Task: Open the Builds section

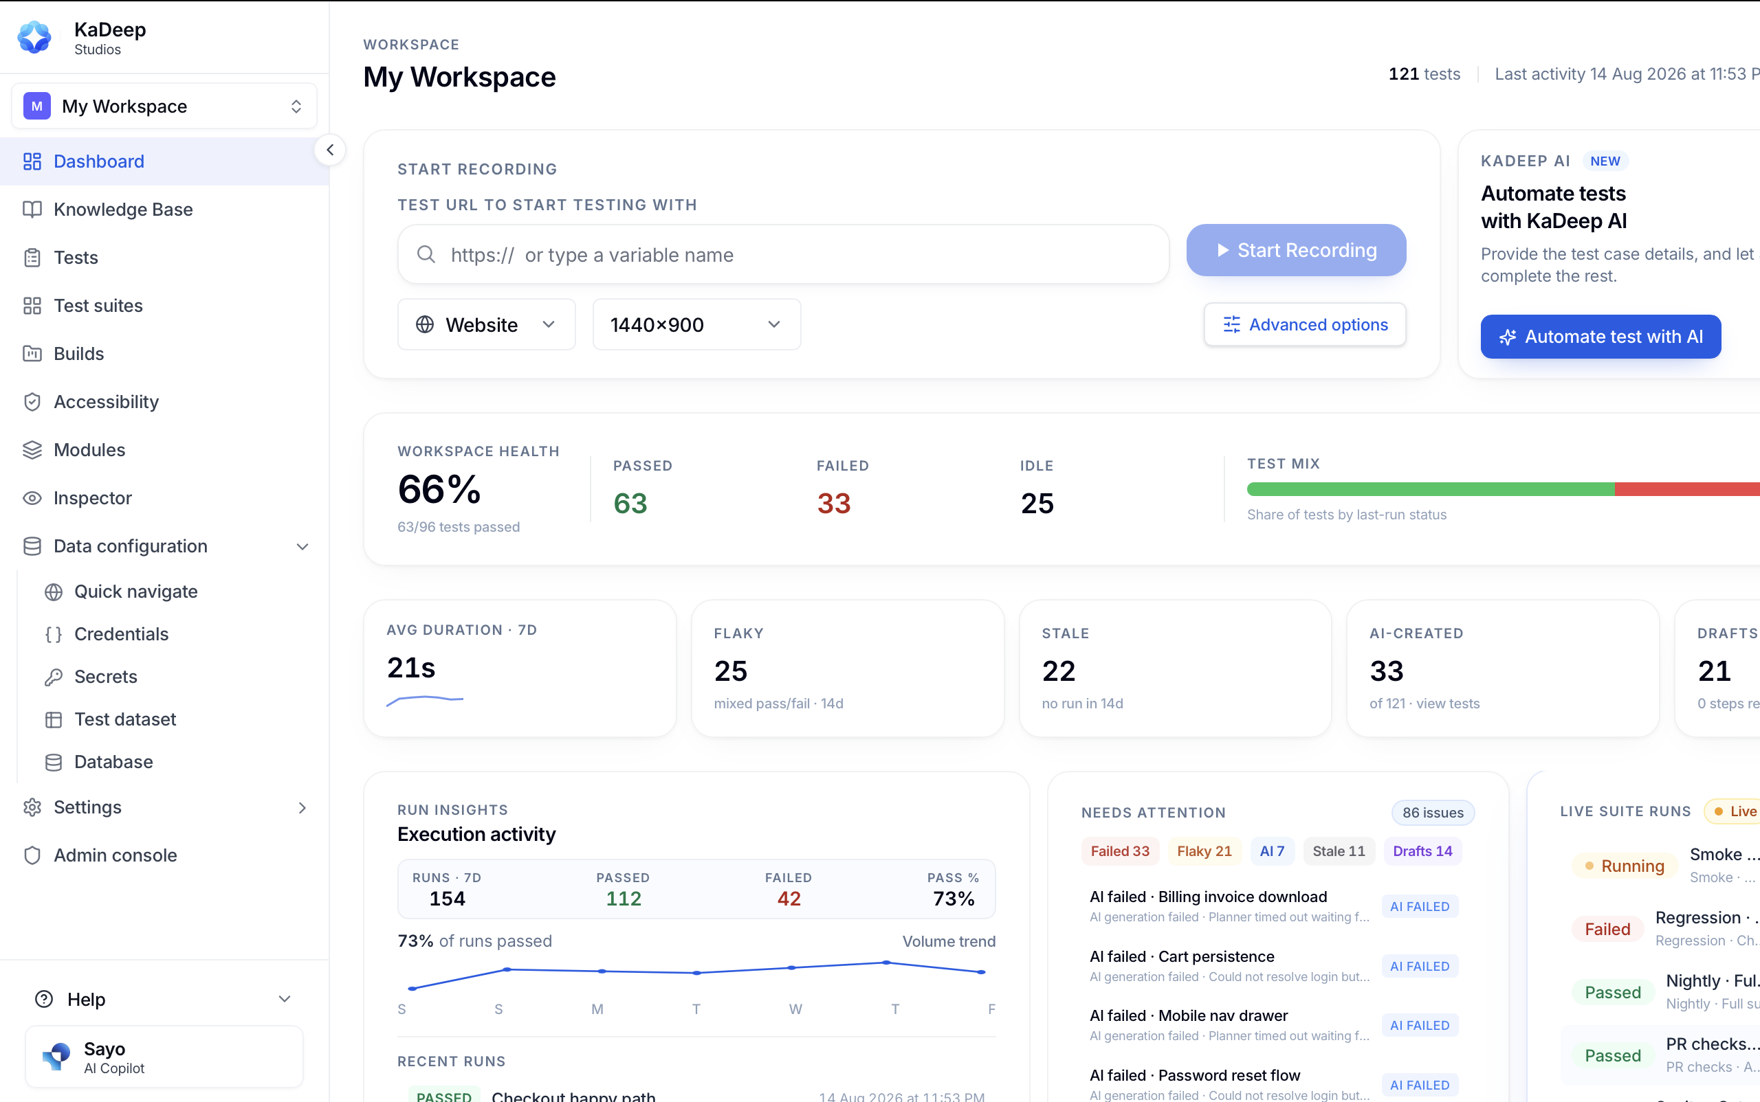Action: coord(164,354)
